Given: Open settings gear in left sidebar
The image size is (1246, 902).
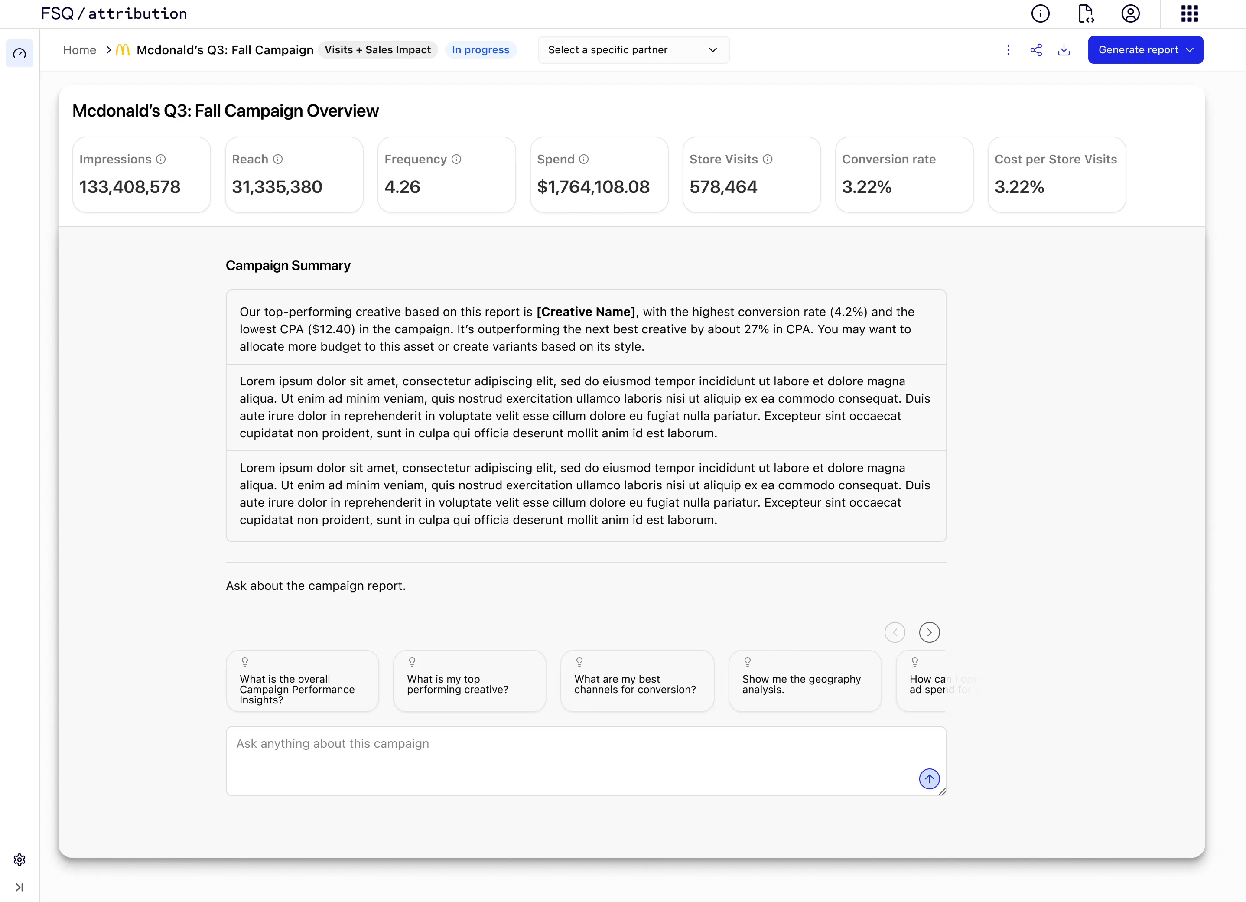Looking at the screenshot, I should tap(20, 860).
